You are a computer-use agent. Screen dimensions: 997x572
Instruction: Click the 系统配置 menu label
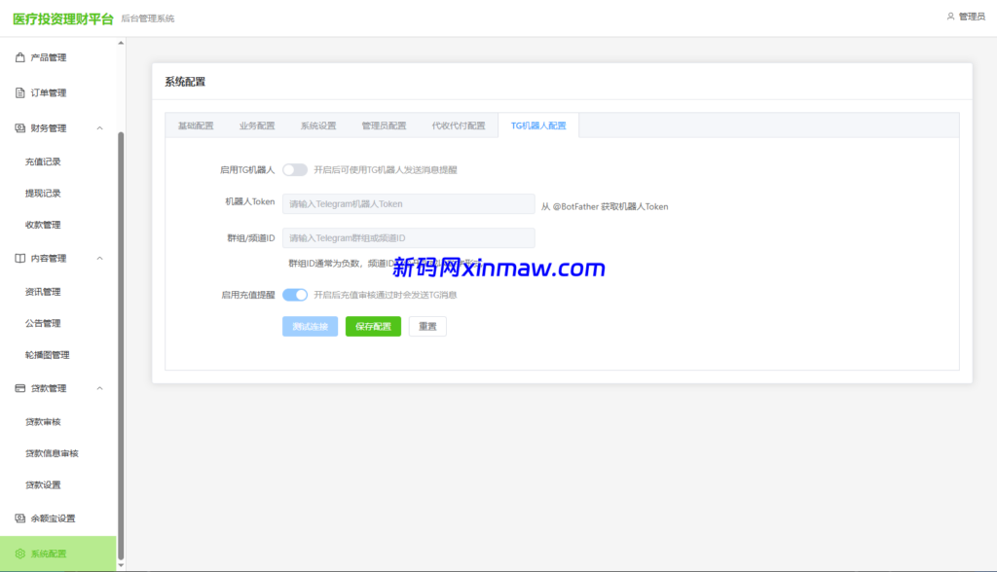(49, 554)
